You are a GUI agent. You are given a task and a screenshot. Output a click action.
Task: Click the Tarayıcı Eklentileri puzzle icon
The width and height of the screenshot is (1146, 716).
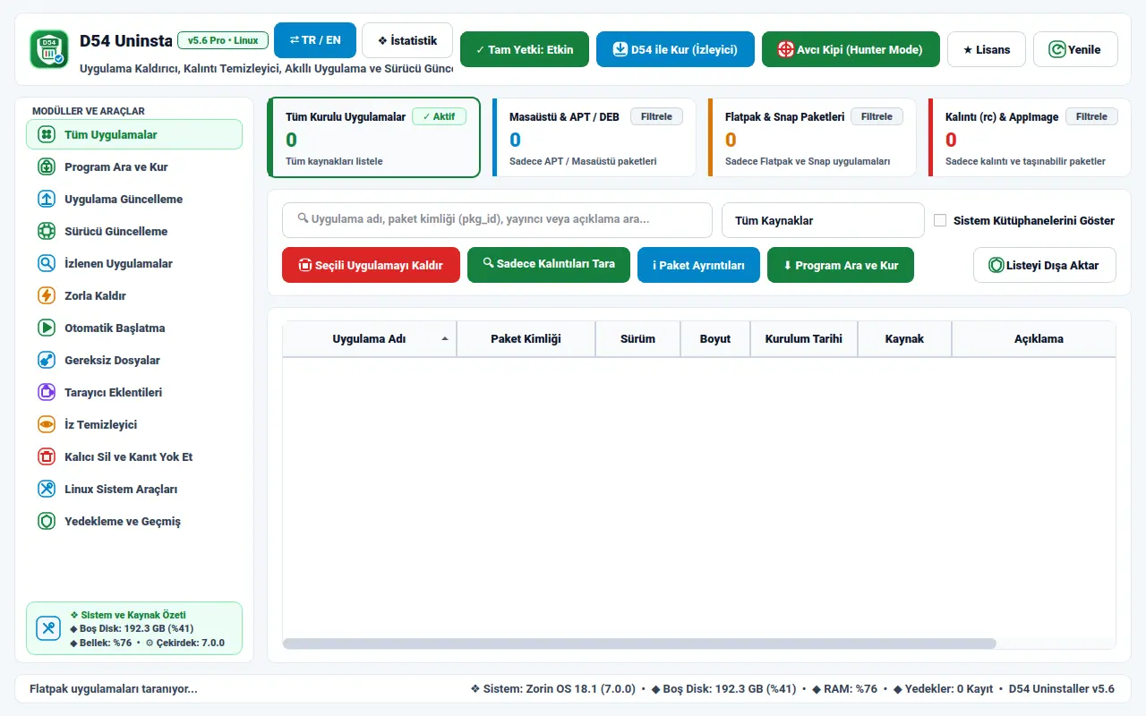click(x=47, y=392)
